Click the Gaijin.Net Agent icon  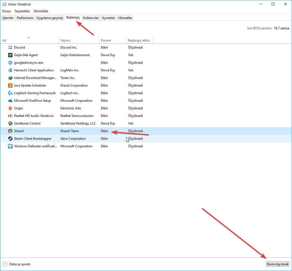click(10, 55)
